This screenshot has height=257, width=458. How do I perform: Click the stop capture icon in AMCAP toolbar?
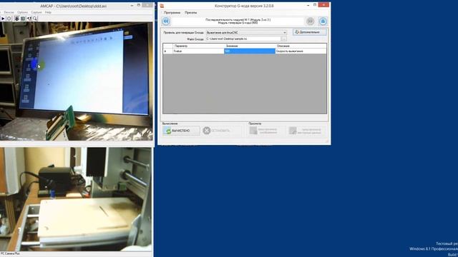[9, 19]
